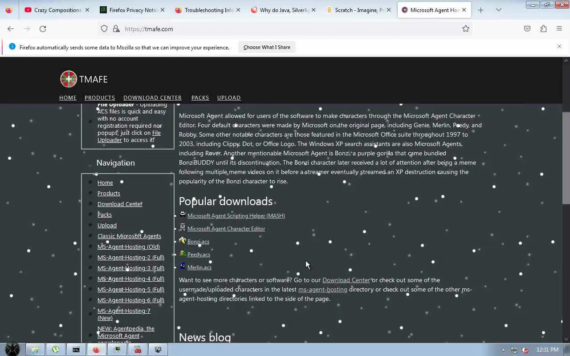Open File Explorer from taskbar
This screenshot has width=570, height=356.
pyautogui.click(x=35, y=350)
